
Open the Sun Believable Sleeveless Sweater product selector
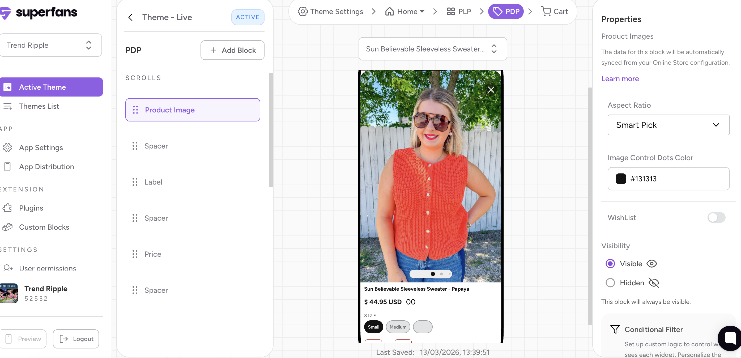point(432,49)
